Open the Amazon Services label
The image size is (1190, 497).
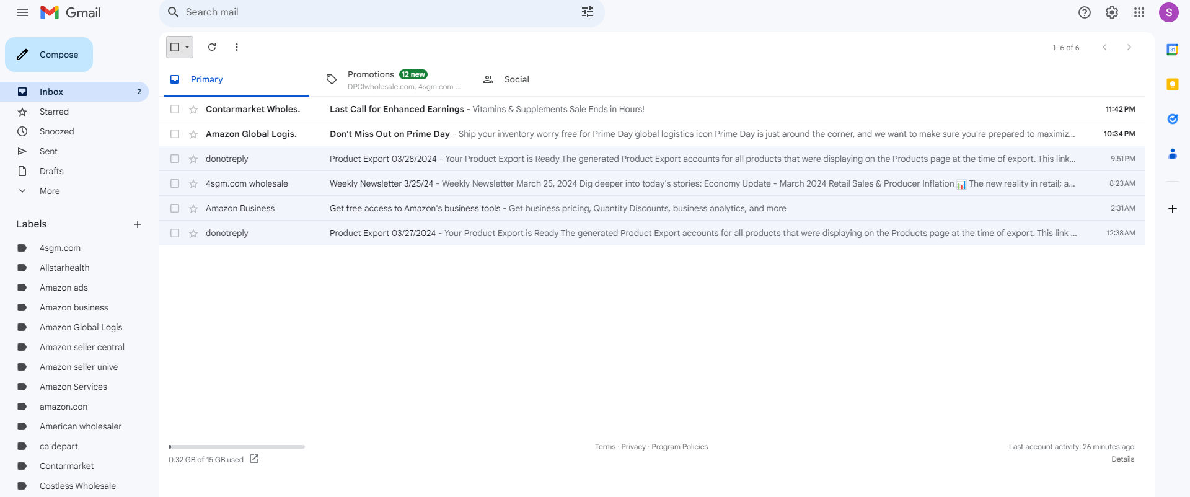[74, 387]
